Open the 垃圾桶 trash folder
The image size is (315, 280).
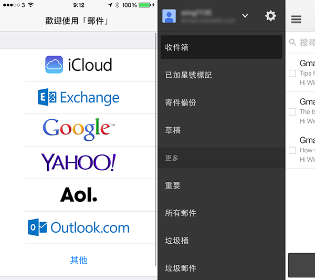click(221, 241)
